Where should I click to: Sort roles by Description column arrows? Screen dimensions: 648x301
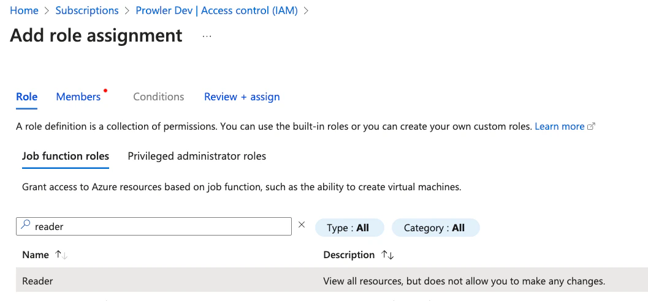(x=387, y=255)
